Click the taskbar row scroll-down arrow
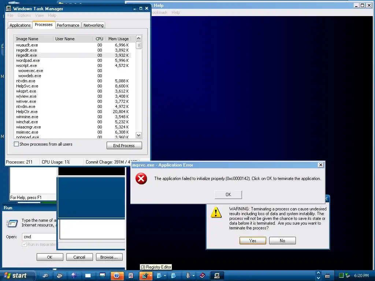The image size is (375, 281). (318, 278)
